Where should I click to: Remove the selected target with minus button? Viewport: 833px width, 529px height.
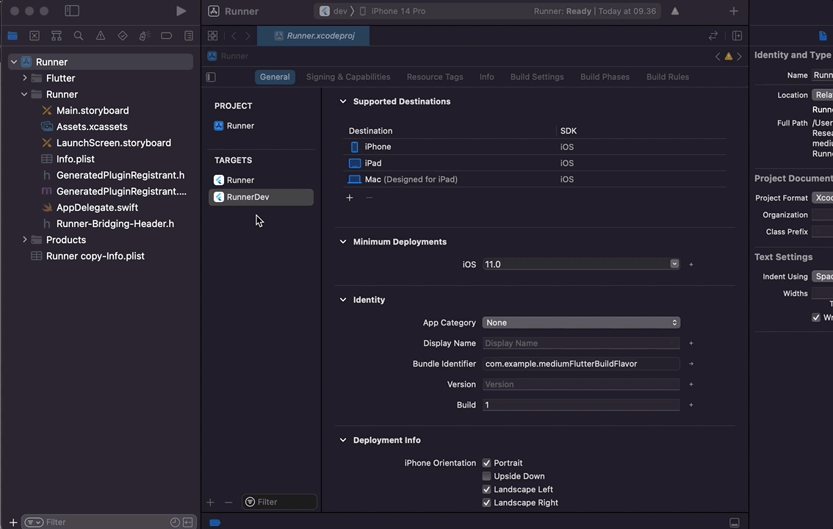(228, 503)
